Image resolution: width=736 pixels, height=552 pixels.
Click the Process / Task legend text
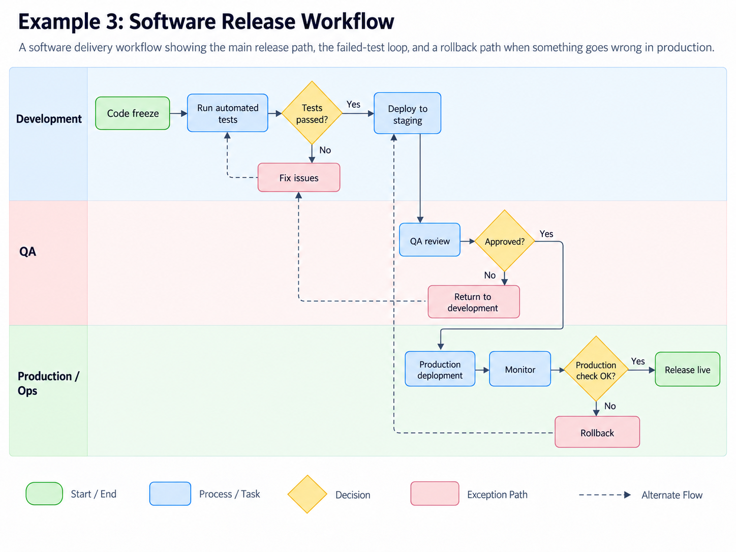click(x=229, y=494)
